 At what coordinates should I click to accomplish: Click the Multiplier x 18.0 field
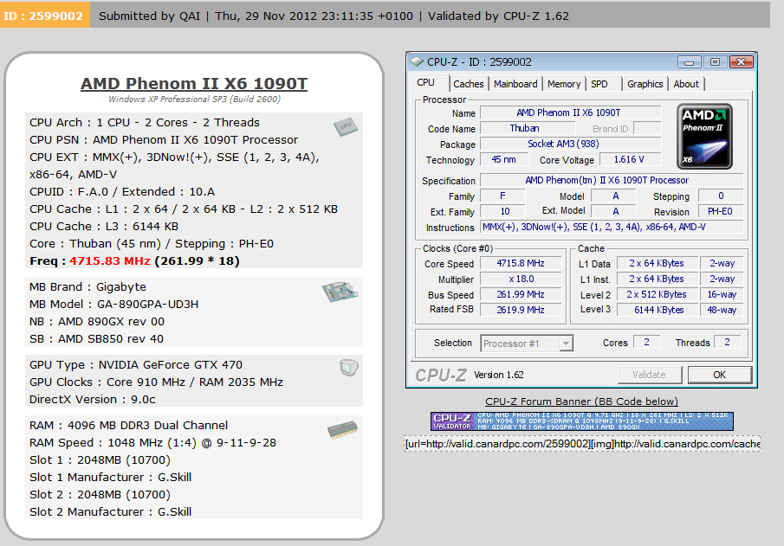pos(521,279)
